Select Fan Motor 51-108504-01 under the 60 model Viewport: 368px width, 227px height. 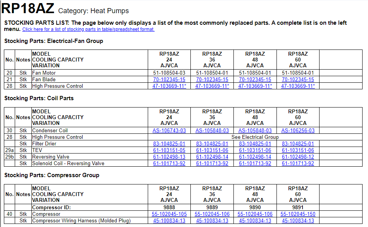coord(298,73)
